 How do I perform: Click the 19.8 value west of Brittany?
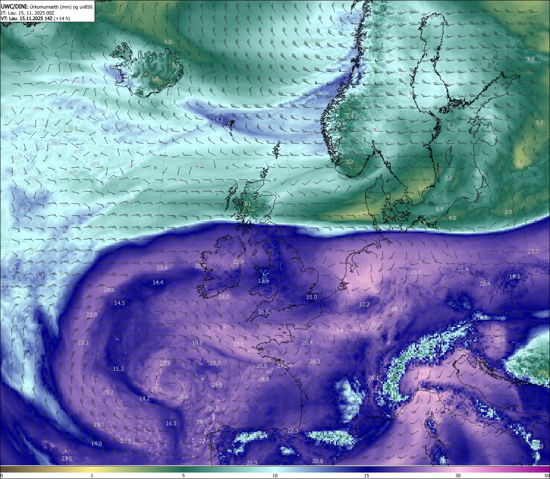pyautogui.click(x=197, y=342)
